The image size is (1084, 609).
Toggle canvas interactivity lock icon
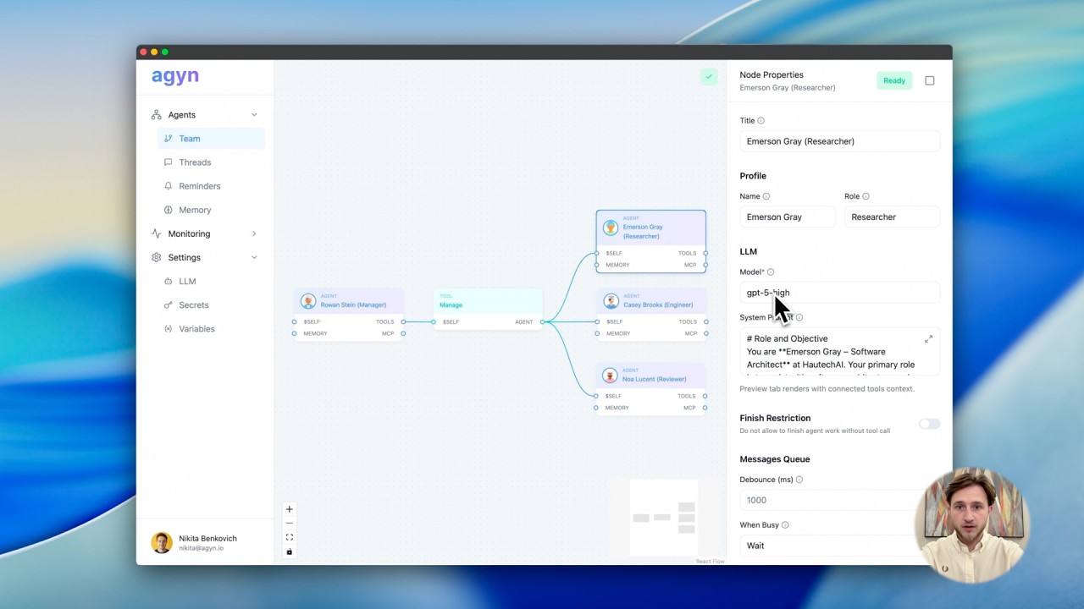pyautogui.click(x=289, y=551)
